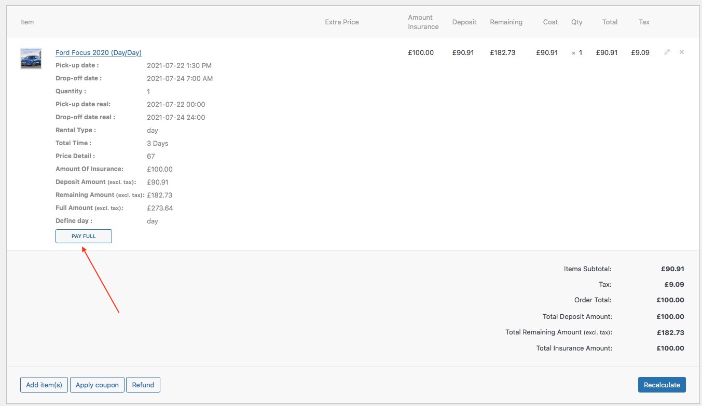Select the Amount Of Insurance label
This screenshot has height=406, width=702.
click(89, 169)
